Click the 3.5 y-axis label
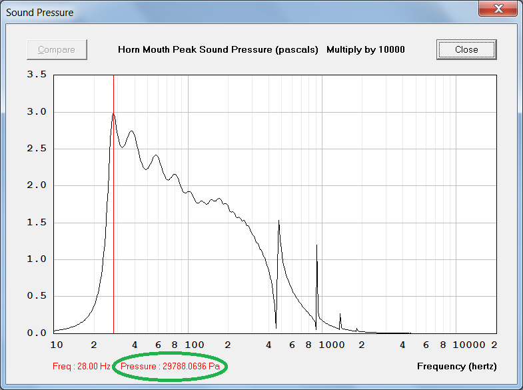 [37, 75]
